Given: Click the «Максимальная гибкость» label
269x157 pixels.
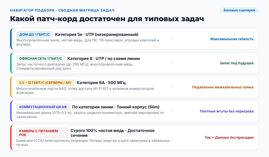Looking at the screenshot, I should click(x=232, y=39).
